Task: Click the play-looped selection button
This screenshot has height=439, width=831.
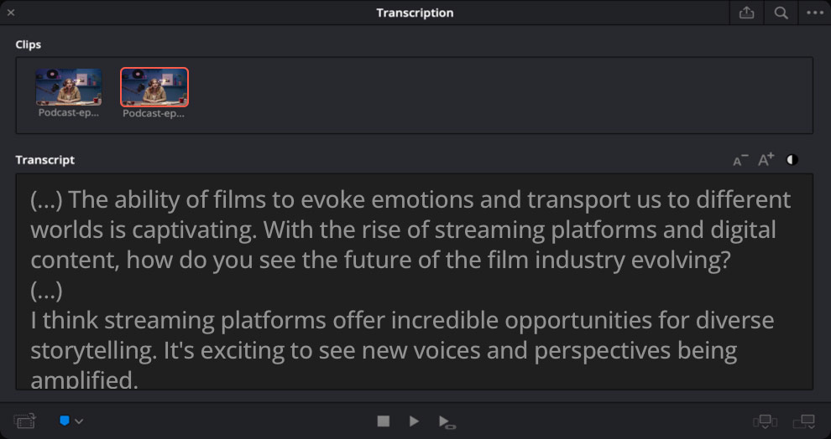Action: (x=447, y=421)
